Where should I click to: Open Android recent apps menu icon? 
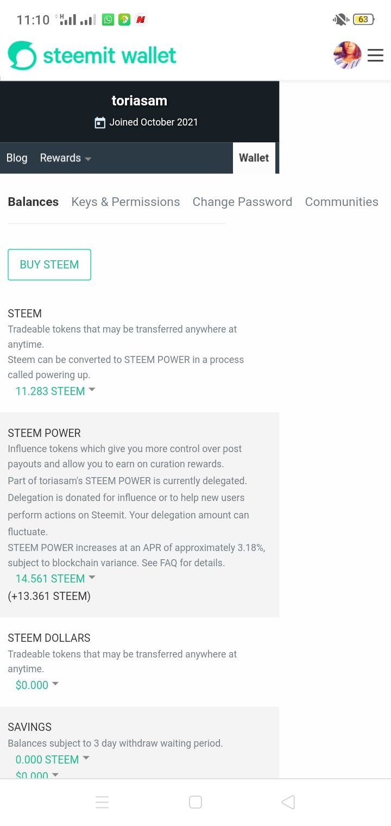(102, 802)
